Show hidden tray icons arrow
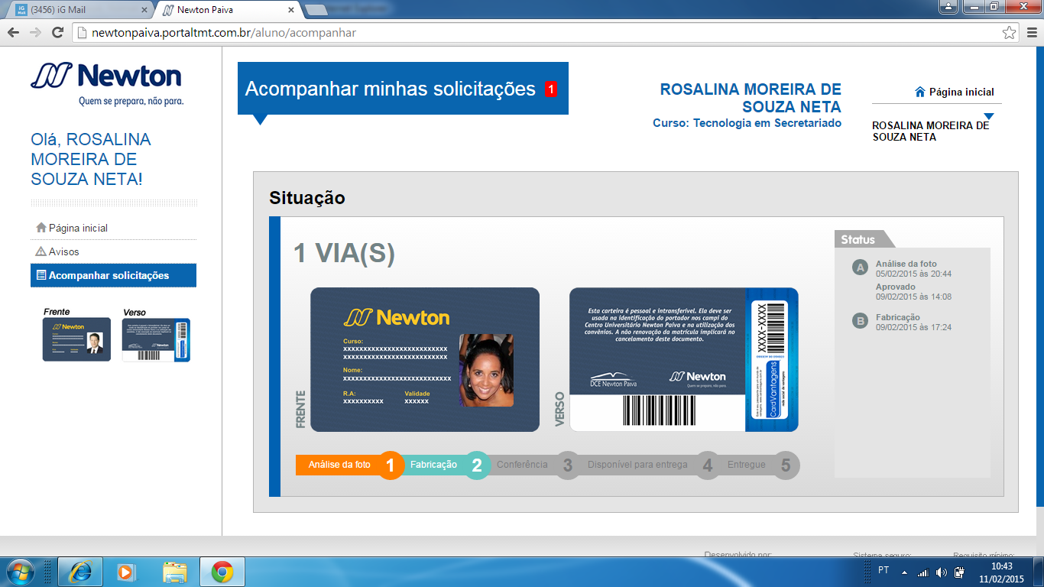 [x=904, y=572]
